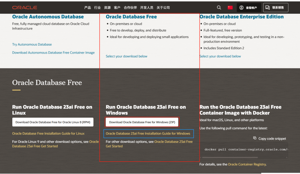Viewport: 300px width, 174px height.
Task: Click the copy icon beside Copy code snippet
Action: [255, 138]
